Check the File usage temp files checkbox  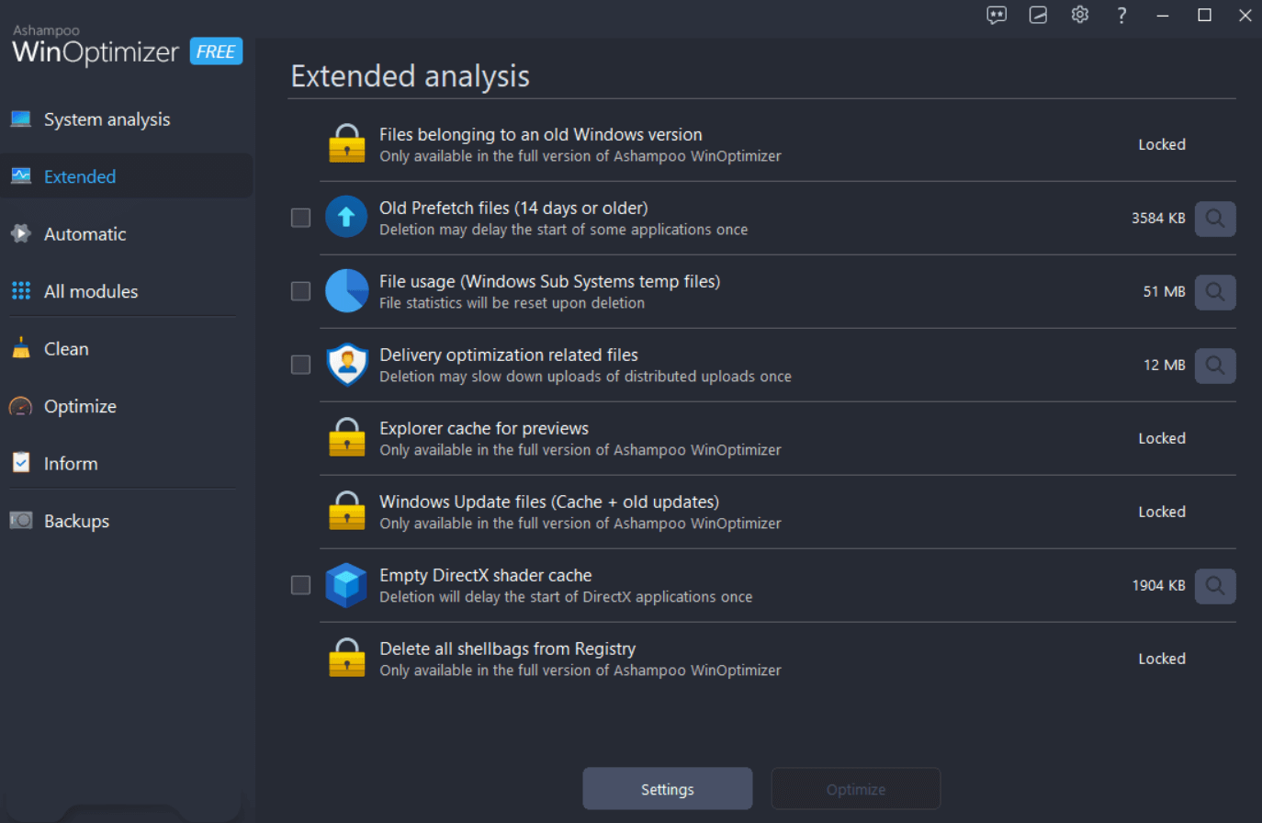point(300,291)
